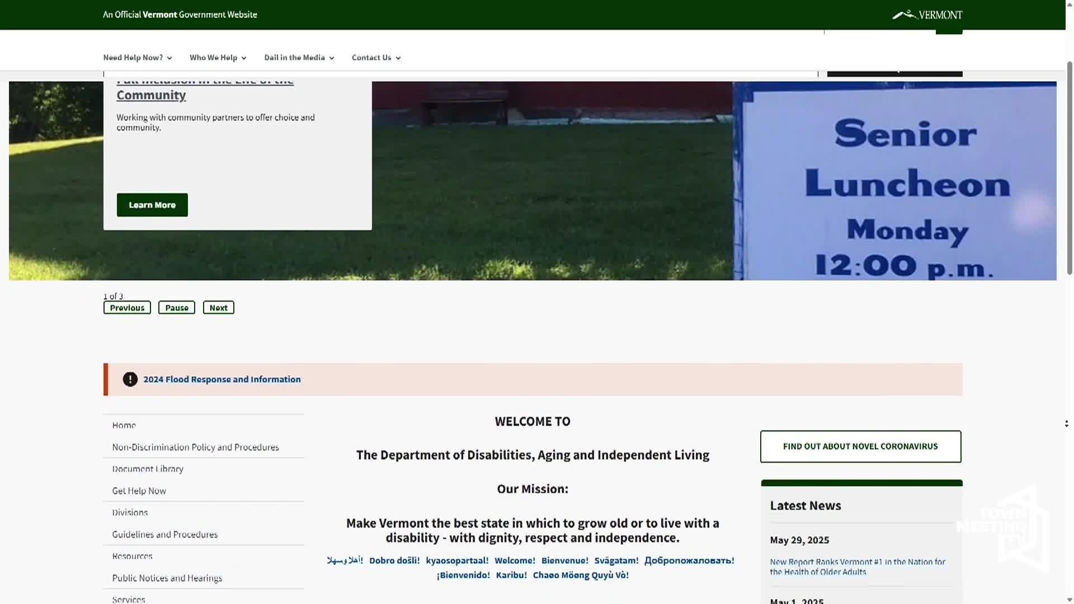Click the Vermont state logo in the header

(926, 15)
